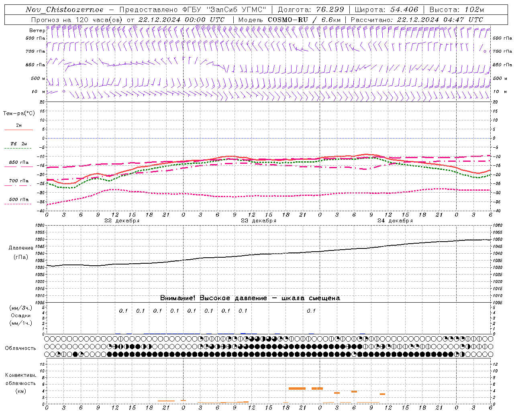Click the Конвективн. panel label

(20, 375)
